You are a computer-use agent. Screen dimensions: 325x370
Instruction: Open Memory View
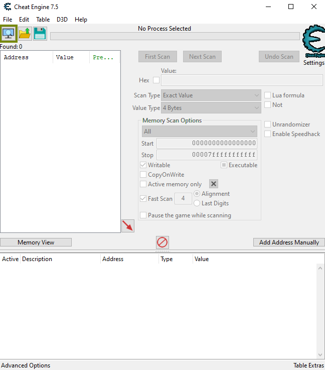click(x=36, y=242)
